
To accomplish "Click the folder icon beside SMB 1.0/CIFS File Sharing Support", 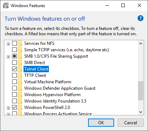I will (x=20, y=56).
